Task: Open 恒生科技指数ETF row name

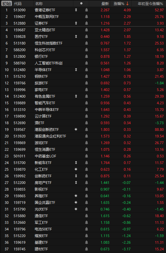Action: pyautogui.click(x=49, y=43)
